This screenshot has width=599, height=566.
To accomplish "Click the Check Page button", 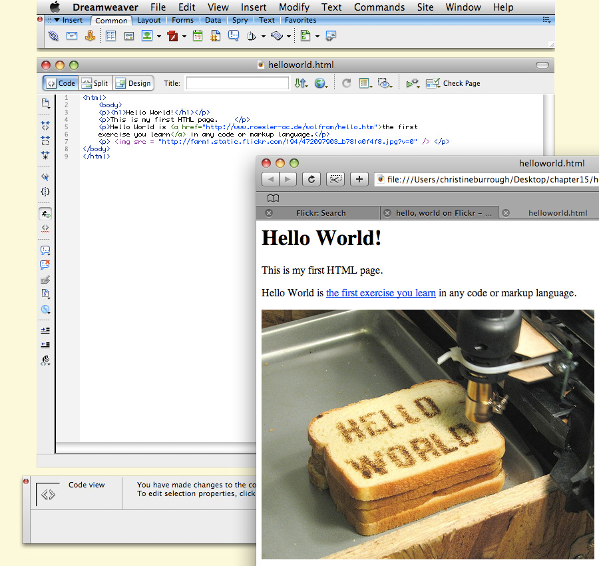I will coord(453,83).
